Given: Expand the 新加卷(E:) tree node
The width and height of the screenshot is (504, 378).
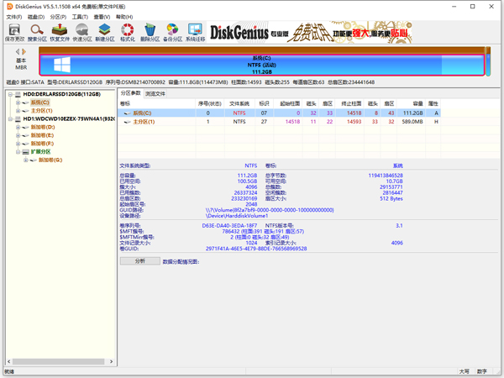Looking at the screenshot, I should (18, 135).
